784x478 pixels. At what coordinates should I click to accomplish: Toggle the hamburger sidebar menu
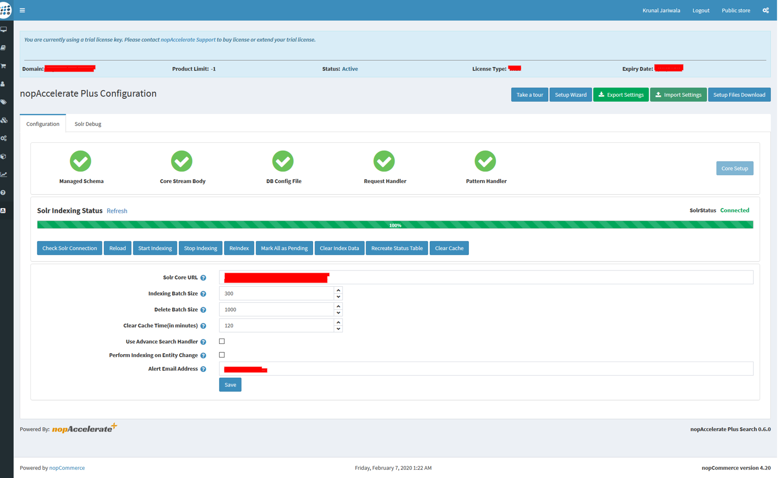[x=22, y=10]
